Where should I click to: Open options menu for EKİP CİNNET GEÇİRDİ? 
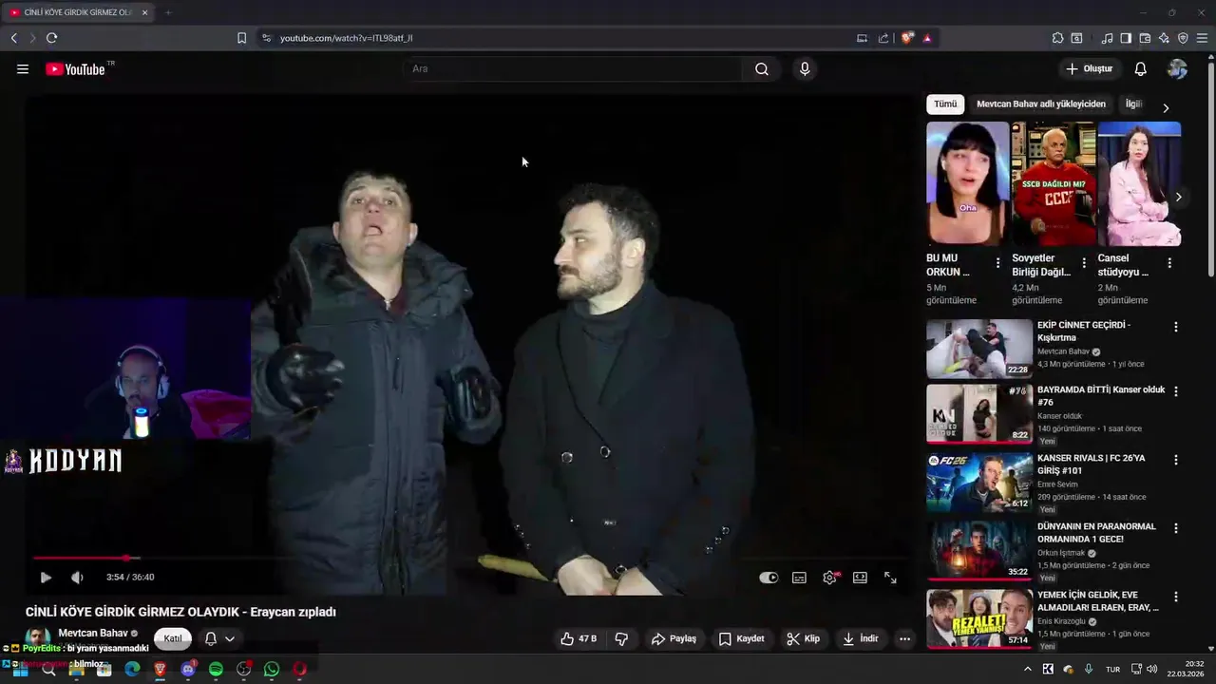1176,327
